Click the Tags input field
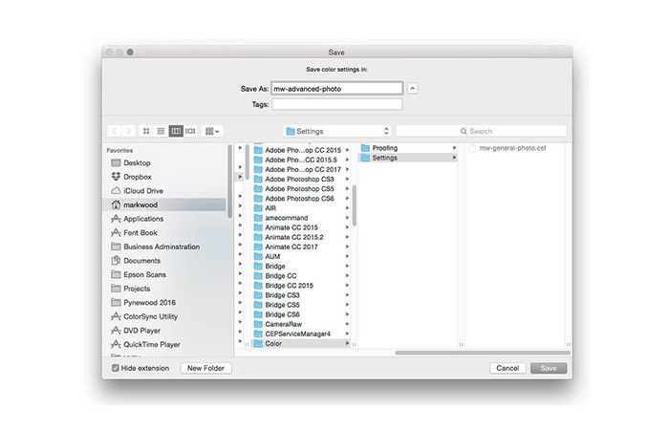The width and height of the screenshot is (669, 430). coord(336,104)
